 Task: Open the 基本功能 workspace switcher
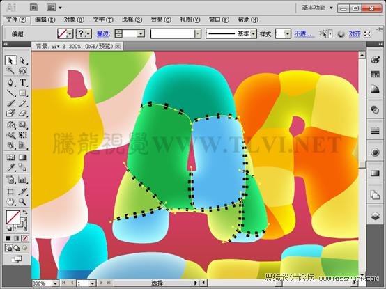point(317,8)
